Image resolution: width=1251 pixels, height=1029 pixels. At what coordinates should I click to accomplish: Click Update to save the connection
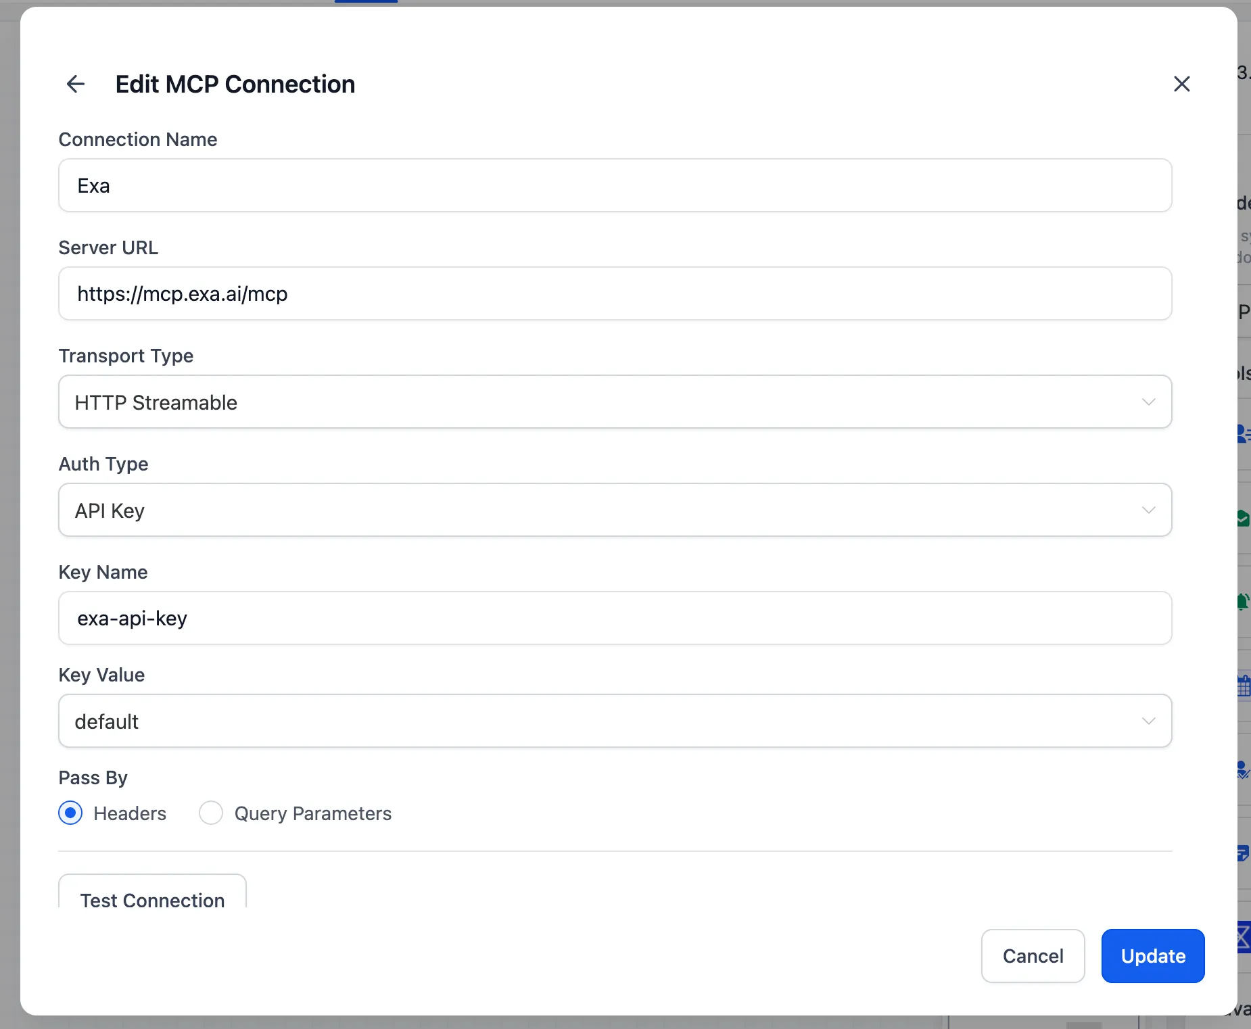tap(1152, 955)
